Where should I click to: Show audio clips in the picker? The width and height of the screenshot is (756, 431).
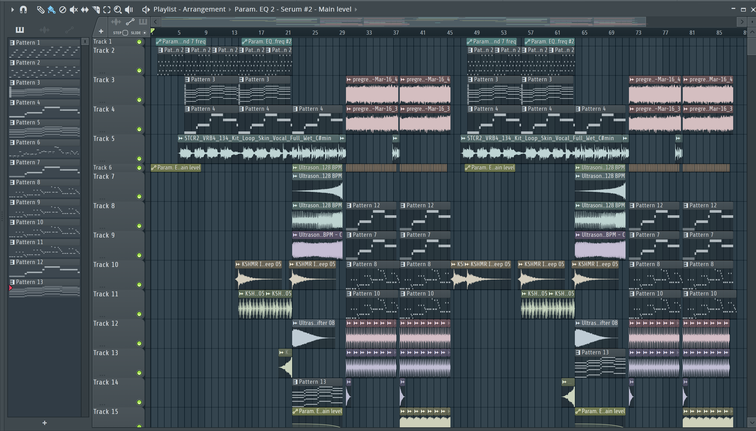coord(44,30)
